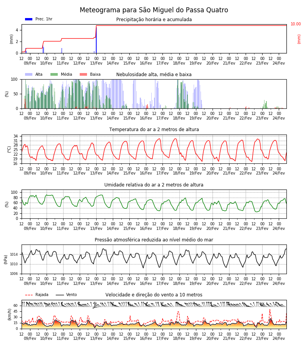Click the green Média legend swatch
Image resolution: width=308 pixels, height=346 pixels.
tap(54, 74)
